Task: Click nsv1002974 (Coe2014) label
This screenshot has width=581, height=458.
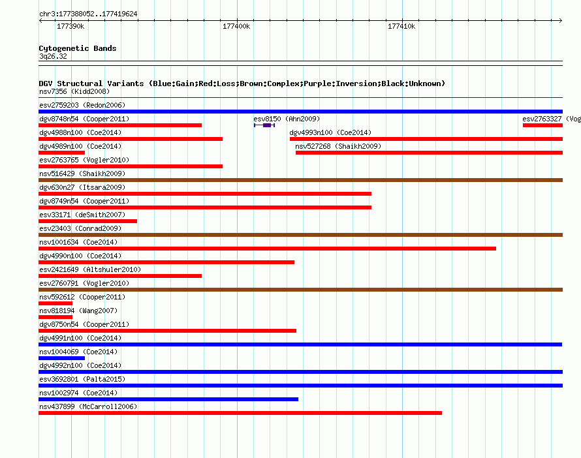Action: coord(78,393)
